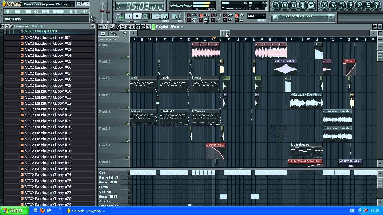Select the Zoom magnifier tool in Playlist
The width and height of the screenshot is (383, 215).
tap(148, 27)
